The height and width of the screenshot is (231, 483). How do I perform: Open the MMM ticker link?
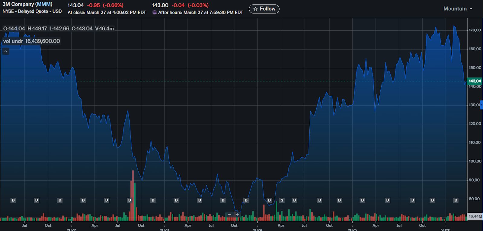(x=44, y=4)
